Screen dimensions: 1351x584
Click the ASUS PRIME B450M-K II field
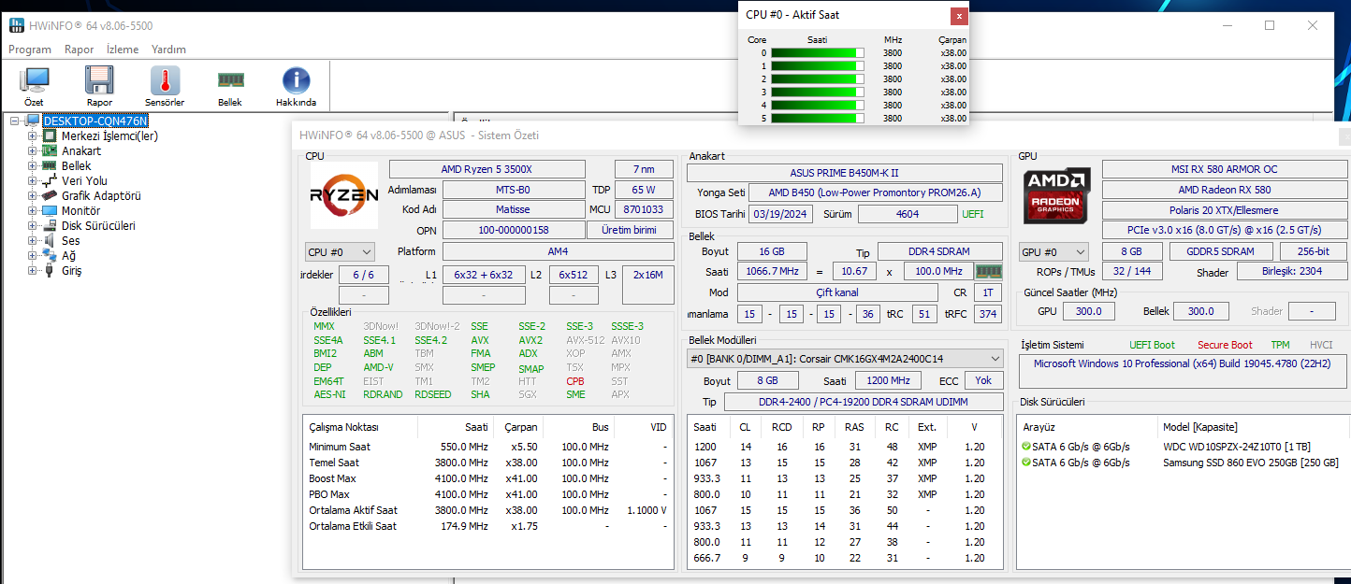click(845, 173)
